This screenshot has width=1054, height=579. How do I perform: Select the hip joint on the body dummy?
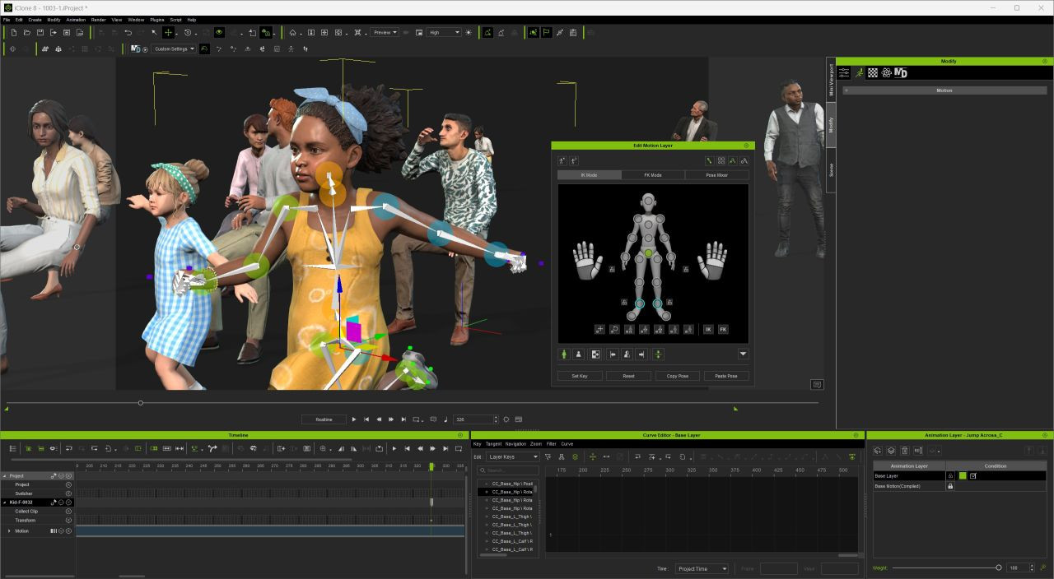point(649,253)
